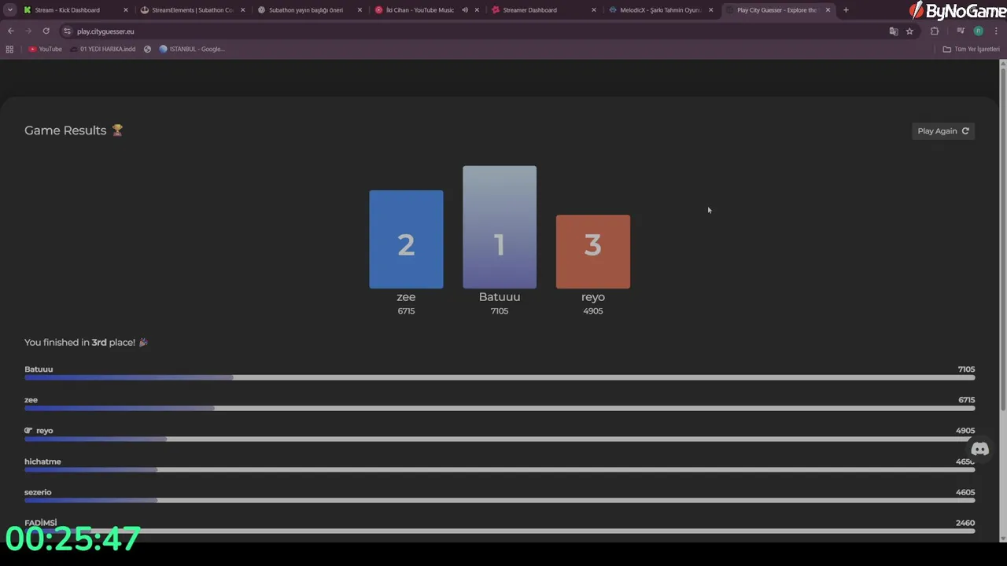Click the first-place podium block for Batuuu
1007x566 pixels.
click(500, 227)
